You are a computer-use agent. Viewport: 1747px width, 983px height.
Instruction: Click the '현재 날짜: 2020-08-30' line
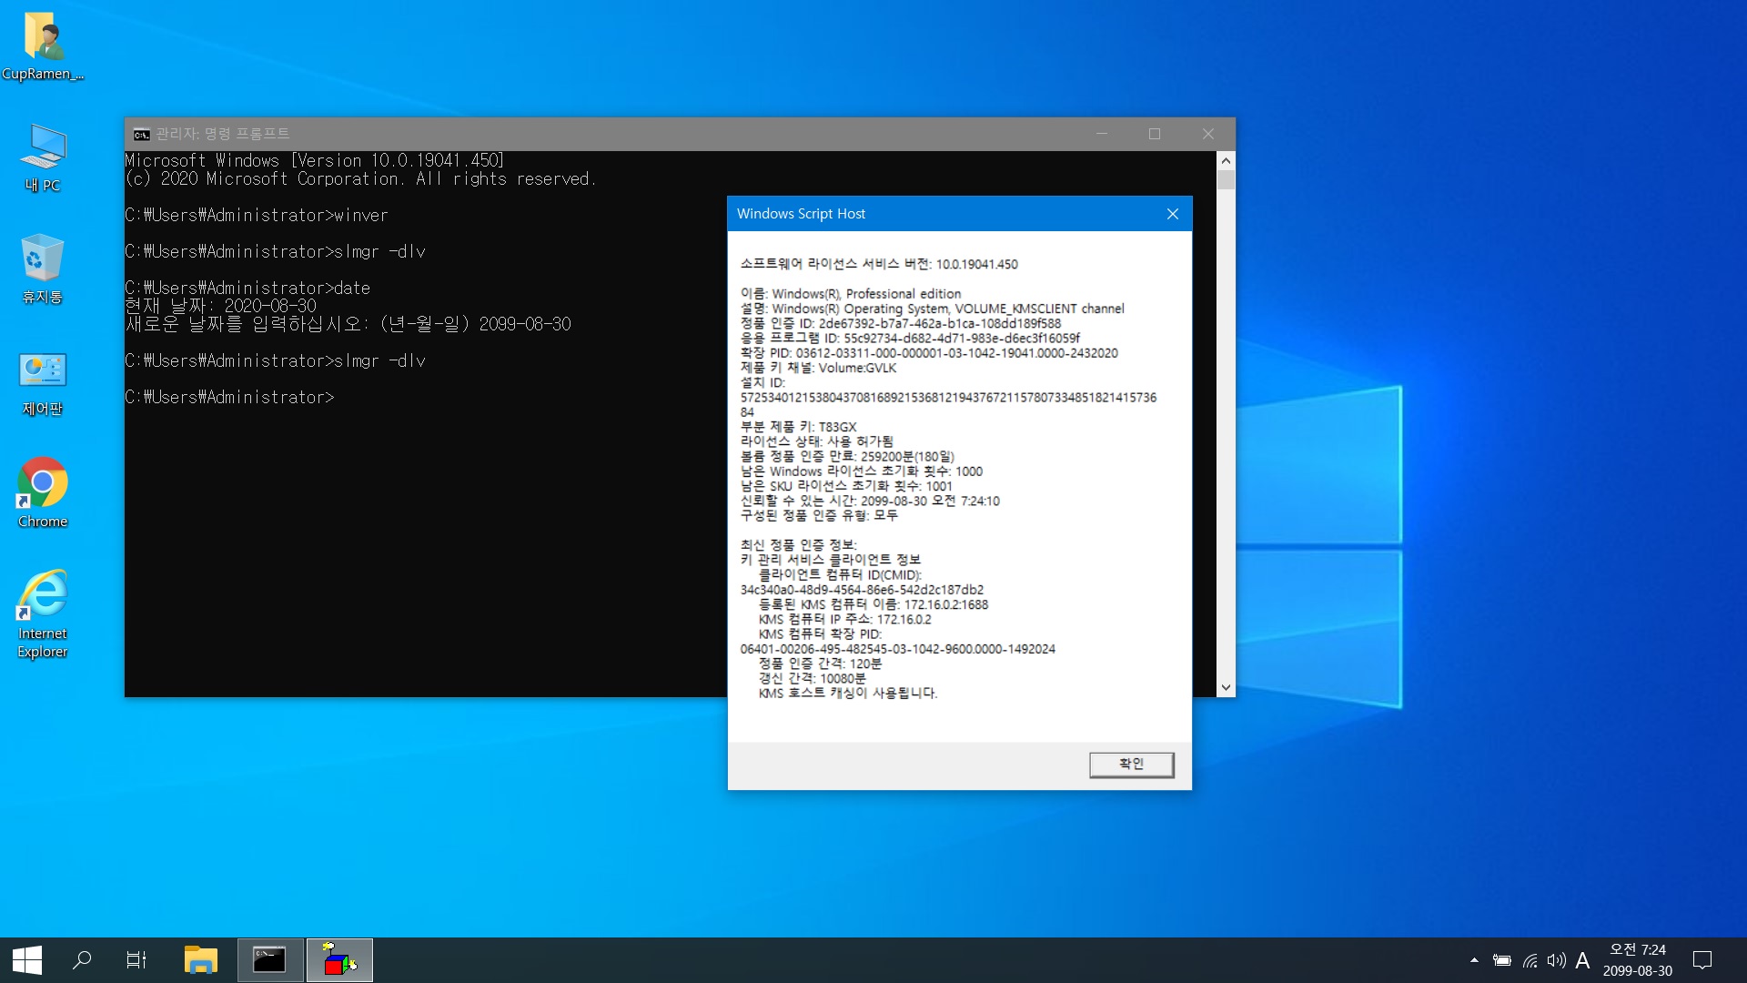pos(221,306)
